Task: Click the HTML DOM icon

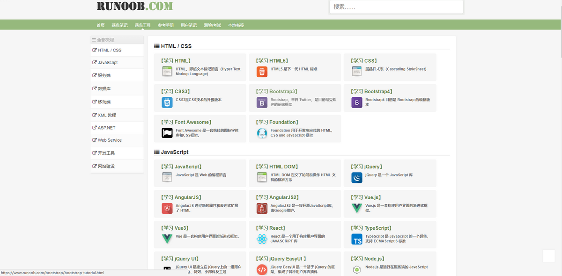Action: pos(262,177)
